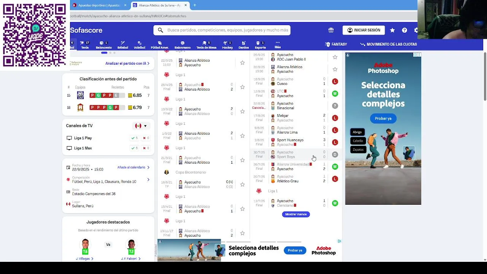Screen dimensions: 487x274
Task: Open J. Villegas player profile arrow
Action: (x=92, y=259)
